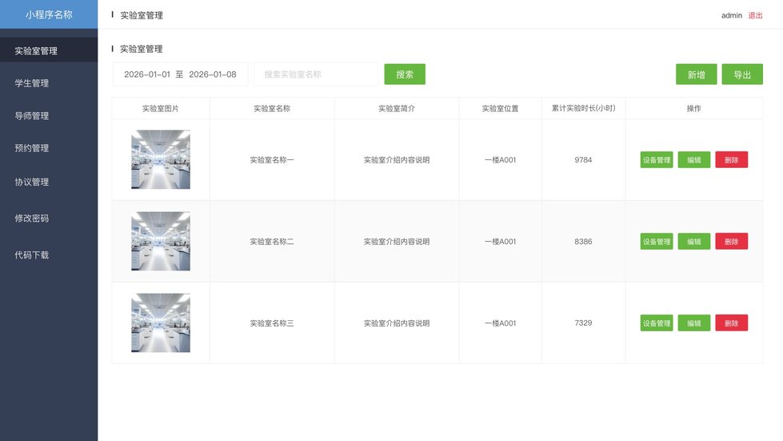Click 一楼A001 in the 实验室名称三 row

point(500,323)
